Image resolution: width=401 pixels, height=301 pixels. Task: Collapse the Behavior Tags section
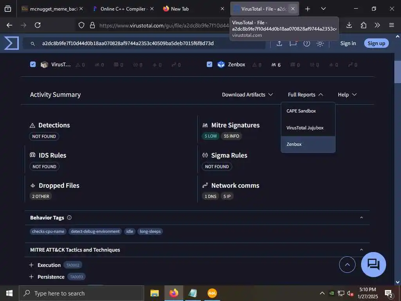pos(361,218)
